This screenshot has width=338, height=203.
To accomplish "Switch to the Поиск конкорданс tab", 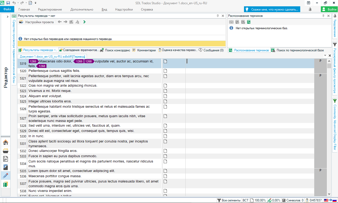I will (x=115, y=50).
